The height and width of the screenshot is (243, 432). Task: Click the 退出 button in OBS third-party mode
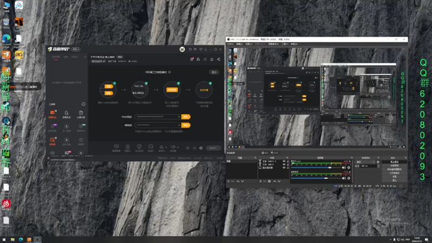coord(214,72)
